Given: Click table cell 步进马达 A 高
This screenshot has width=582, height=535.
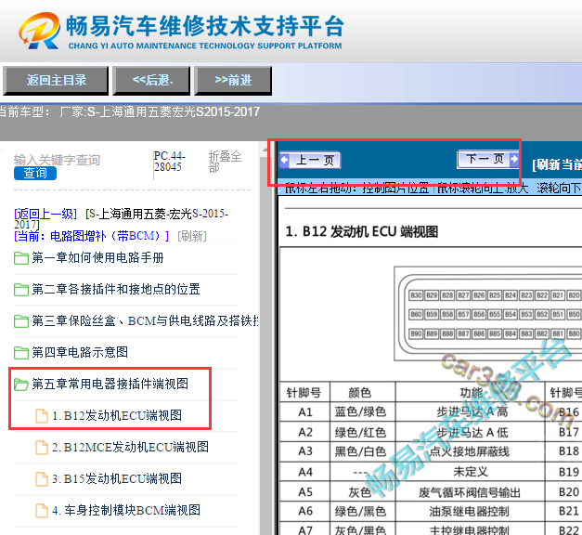Looking at the screenshot, I should pyautogui.click(x=470, y=412).
